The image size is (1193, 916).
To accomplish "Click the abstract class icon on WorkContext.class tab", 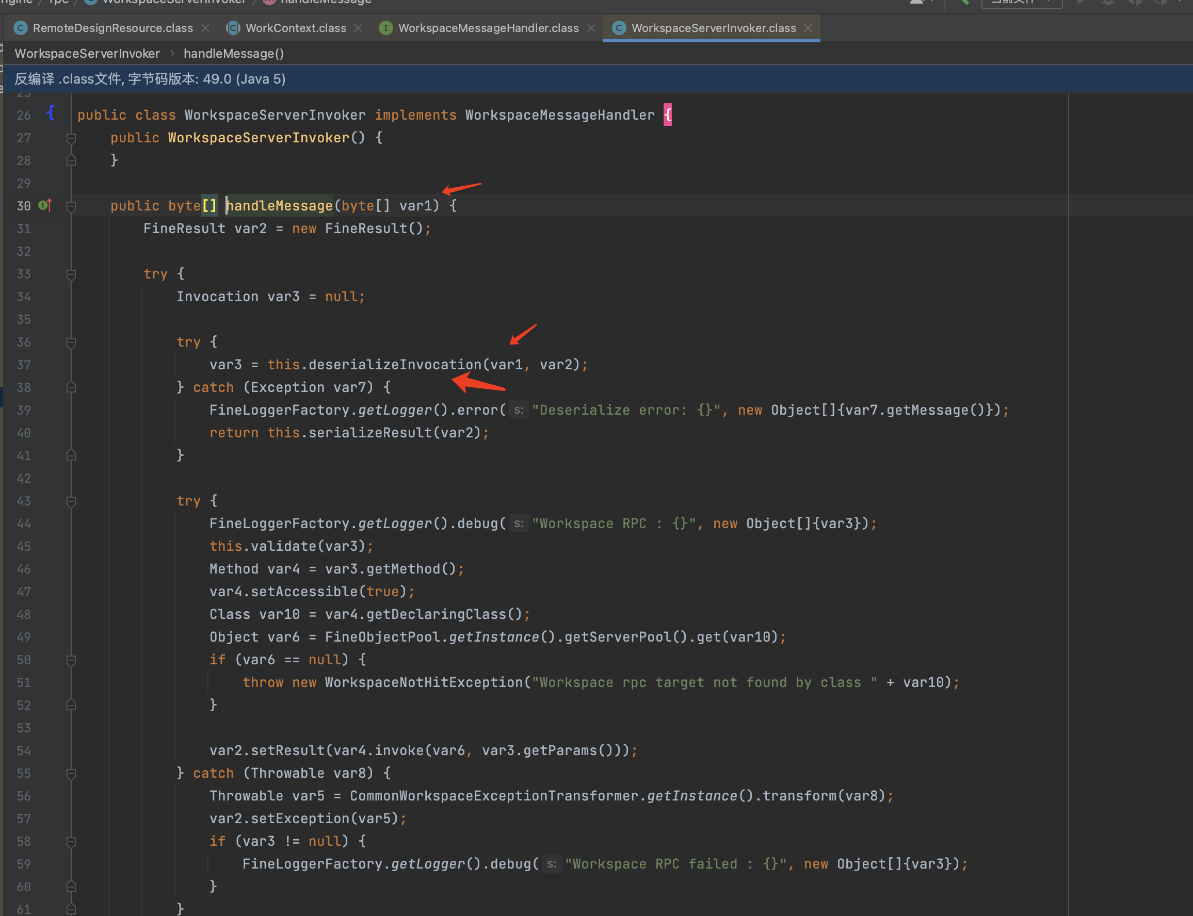I will point(233,28).
